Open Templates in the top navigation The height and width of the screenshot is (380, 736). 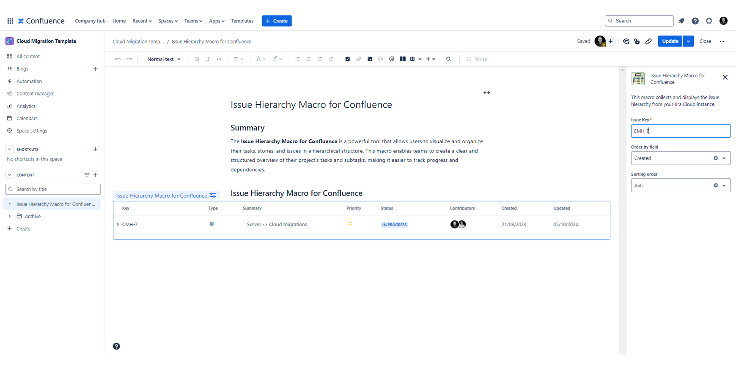pos(242,21)
